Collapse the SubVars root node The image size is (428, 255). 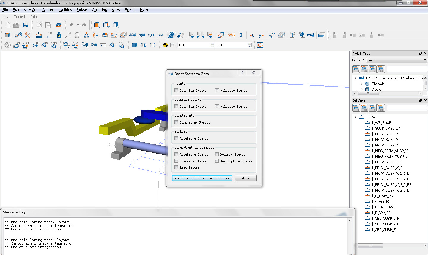(x=356, y=117)
